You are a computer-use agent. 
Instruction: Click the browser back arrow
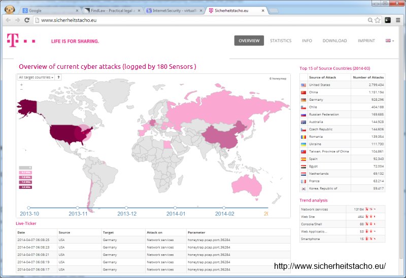click(8, 20)
